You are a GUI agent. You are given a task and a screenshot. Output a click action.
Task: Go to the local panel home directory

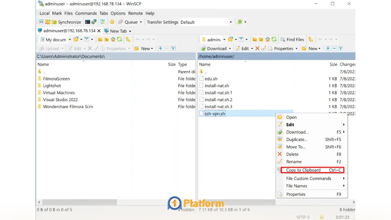click(x=113, y=39)
